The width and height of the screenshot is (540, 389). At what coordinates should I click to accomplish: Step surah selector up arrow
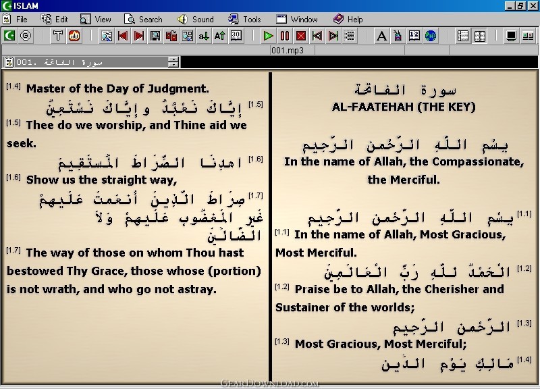pyautogui.click(x=173, y=59)
